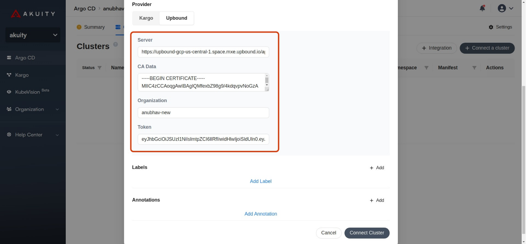The width and height of the screenshot is (526, 244).
Task: Open Kargo in the sidebar
Action: tap(33, 75)
